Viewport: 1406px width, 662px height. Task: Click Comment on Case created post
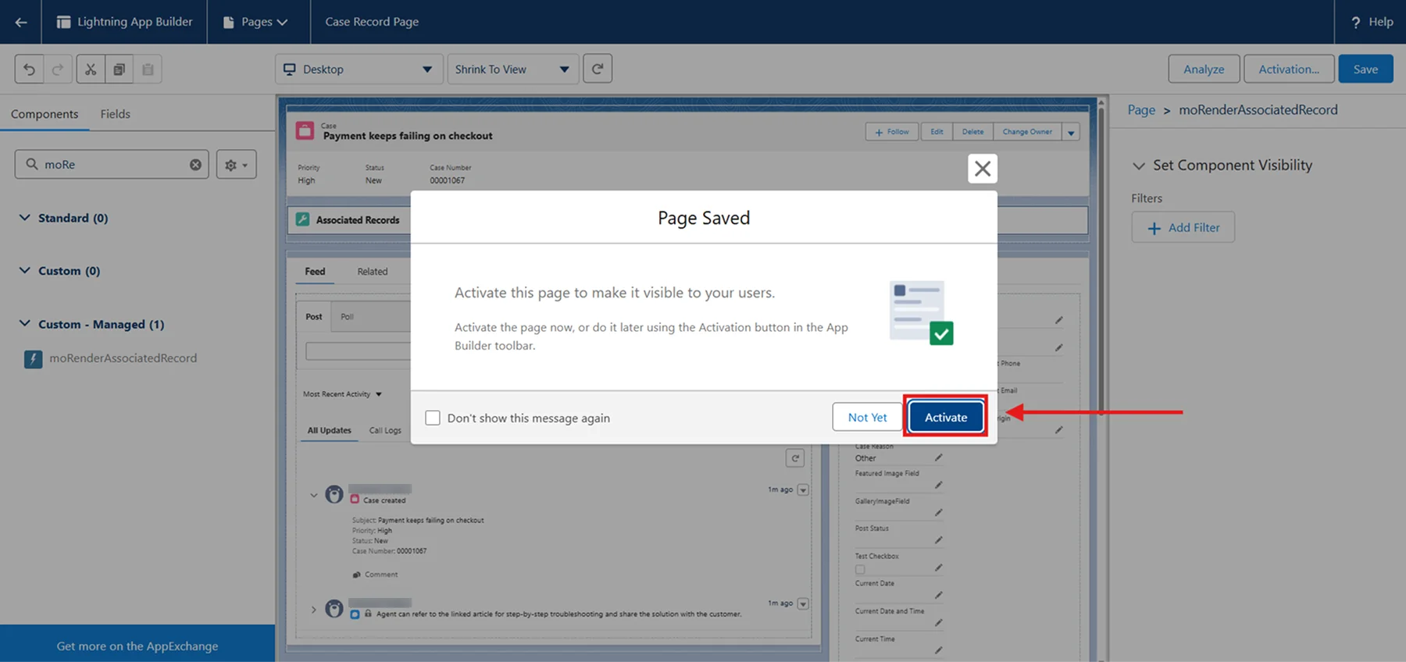click(x=375, y=575)
